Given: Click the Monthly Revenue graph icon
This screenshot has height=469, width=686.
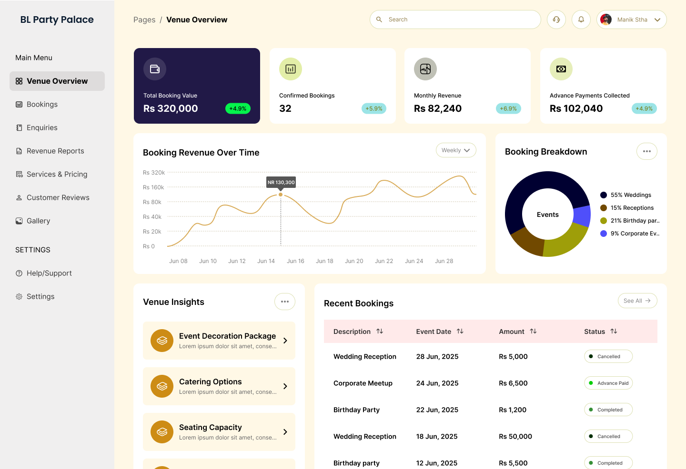Looking at the screenshot, I should coord(425,69).
